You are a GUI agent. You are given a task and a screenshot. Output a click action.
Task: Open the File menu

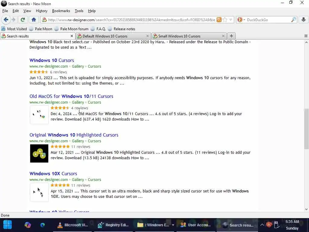5,11
